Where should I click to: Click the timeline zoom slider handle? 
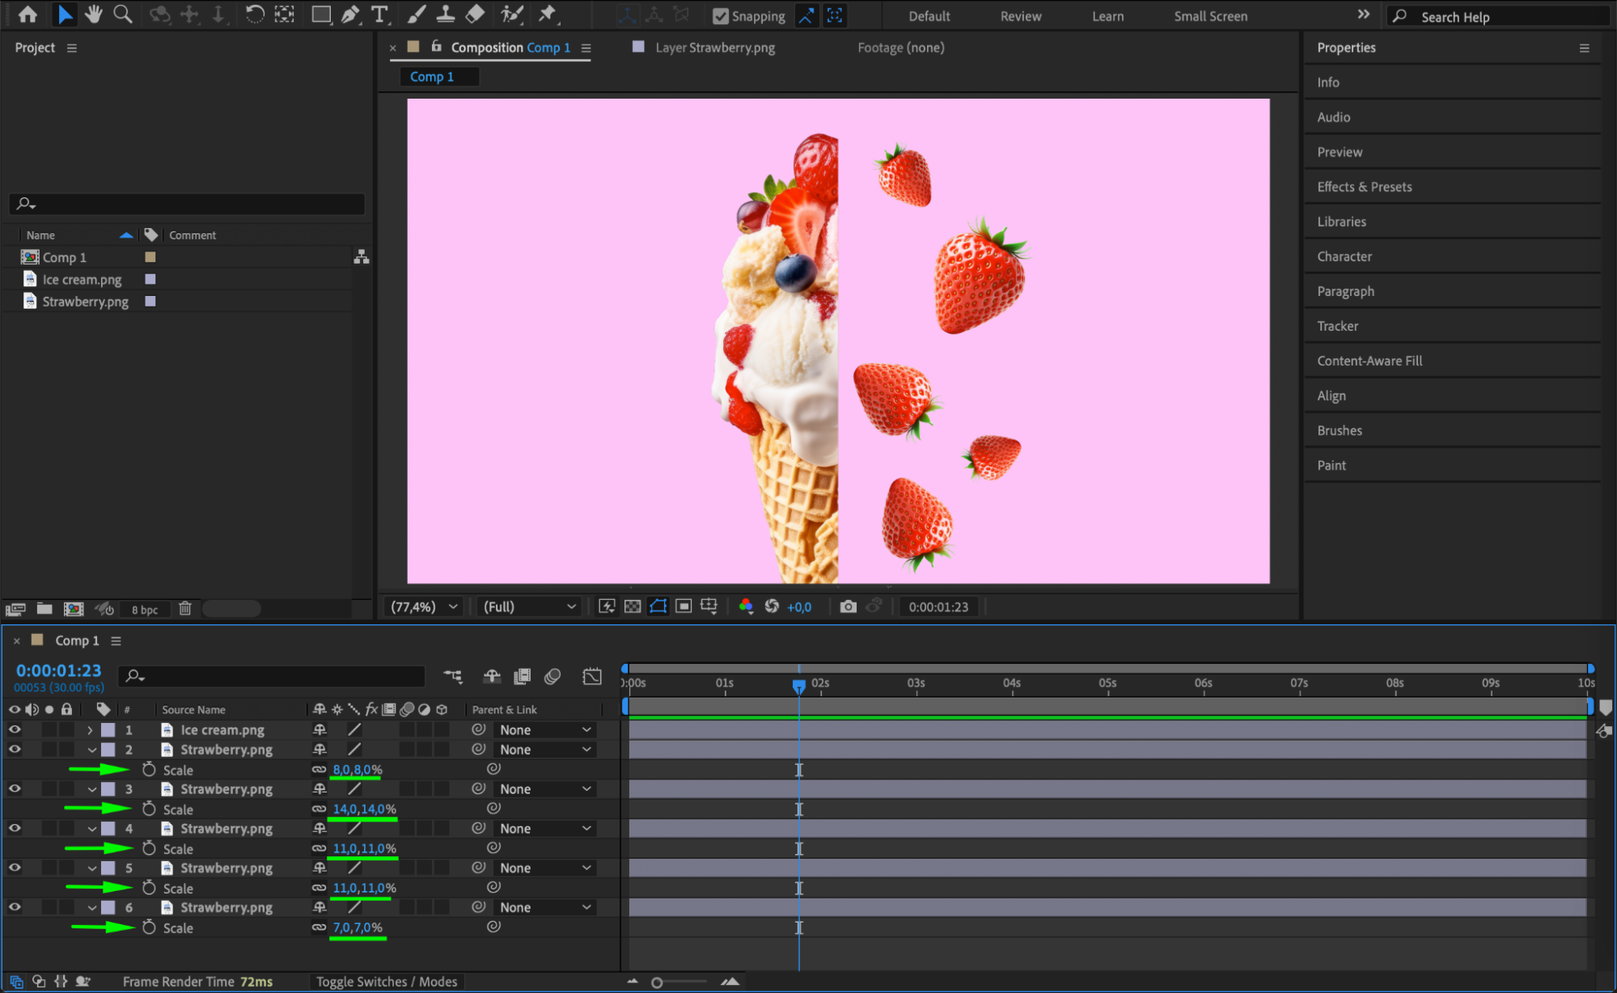pyautogui.click(x=657, y=982)
